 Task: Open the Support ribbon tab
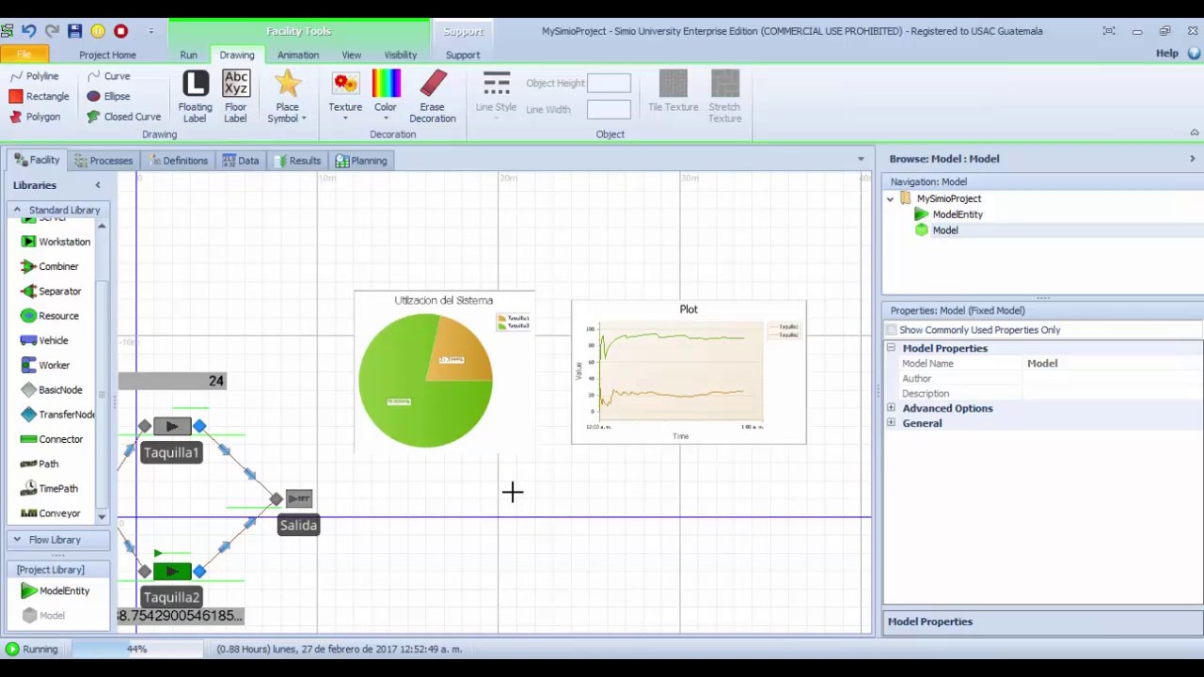[463, 55]
